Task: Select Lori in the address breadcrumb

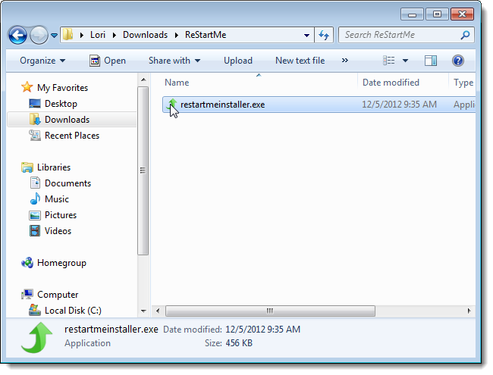Action: (98, 35)
